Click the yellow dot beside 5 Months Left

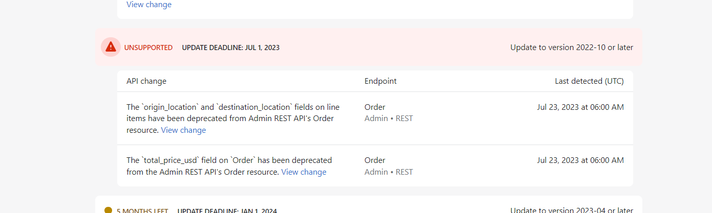click(108, 210)
